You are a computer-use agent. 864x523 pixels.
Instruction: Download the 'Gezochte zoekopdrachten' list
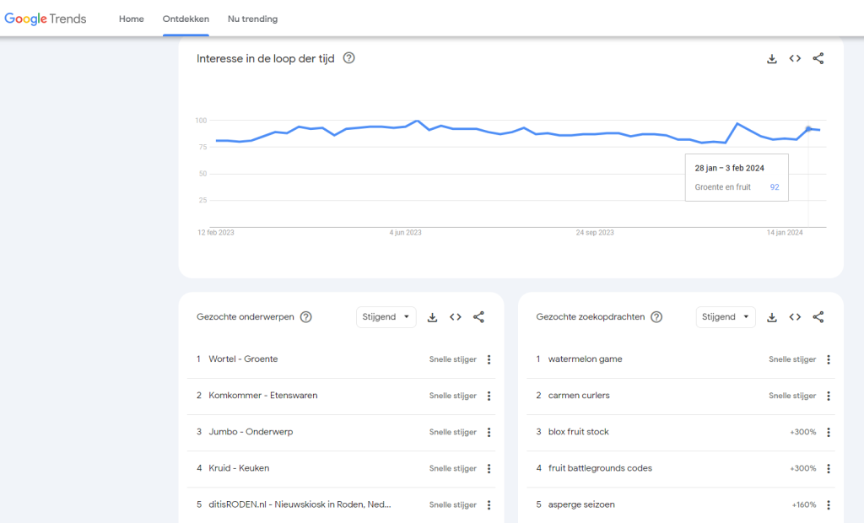pos(771,317)
